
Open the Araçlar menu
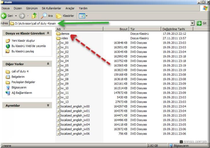click(70, 8)
